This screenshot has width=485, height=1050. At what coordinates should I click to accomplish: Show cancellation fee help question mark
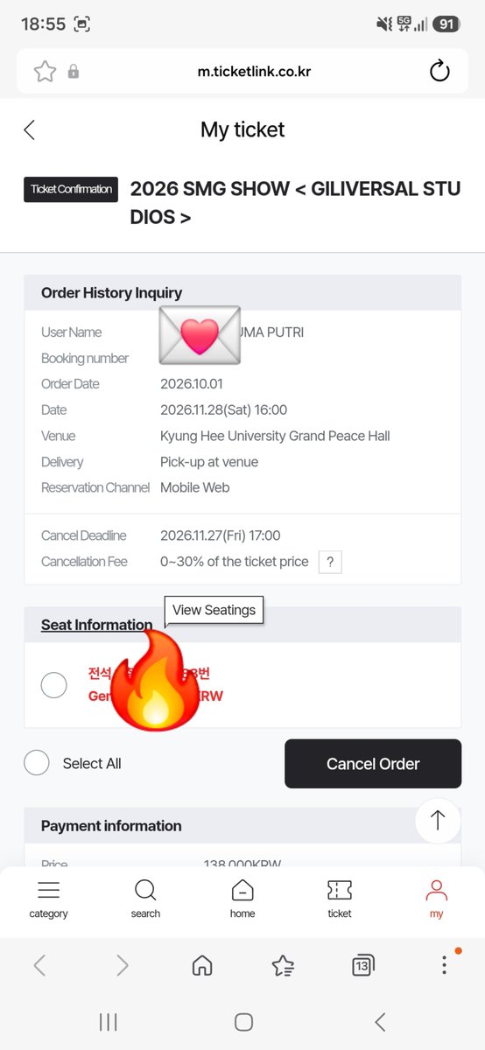(x=330, y=562)
